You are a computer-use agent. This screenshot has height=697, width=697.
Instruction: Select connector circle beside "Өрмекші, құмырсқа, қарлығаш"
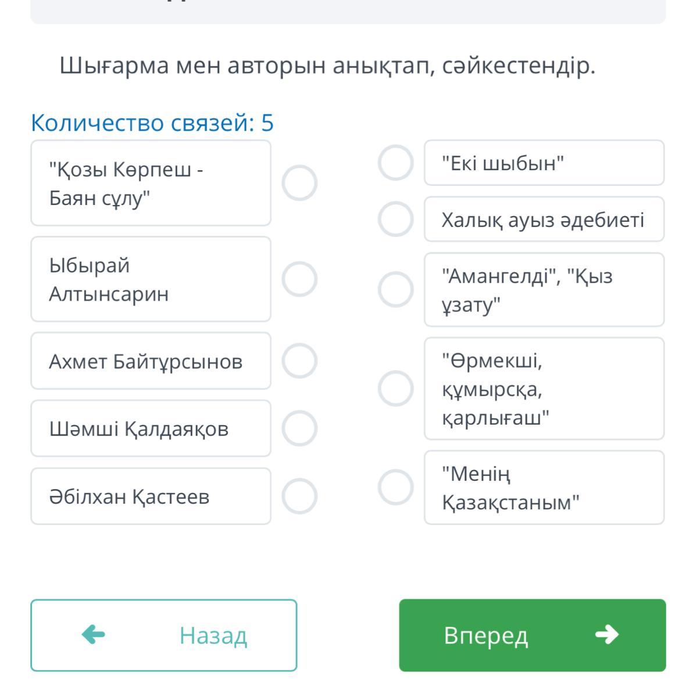point(396,388)
